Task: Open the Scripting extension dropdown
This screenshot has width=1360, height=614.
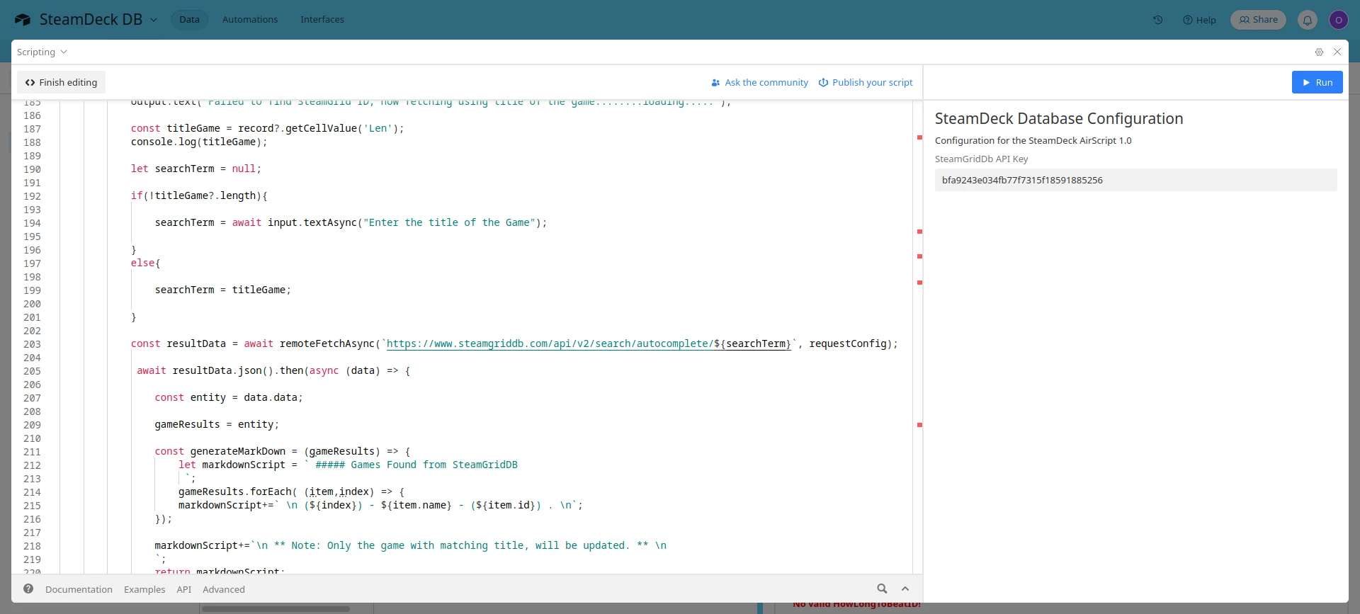Action: [42, 52]
